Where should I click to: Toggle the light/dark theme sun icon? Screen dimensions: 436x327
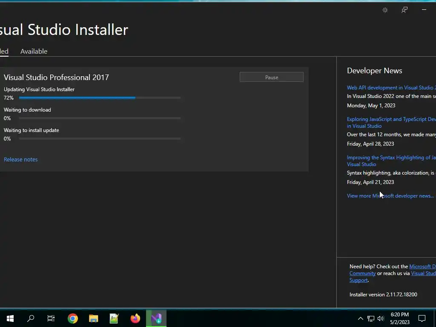tap(385, 10)
